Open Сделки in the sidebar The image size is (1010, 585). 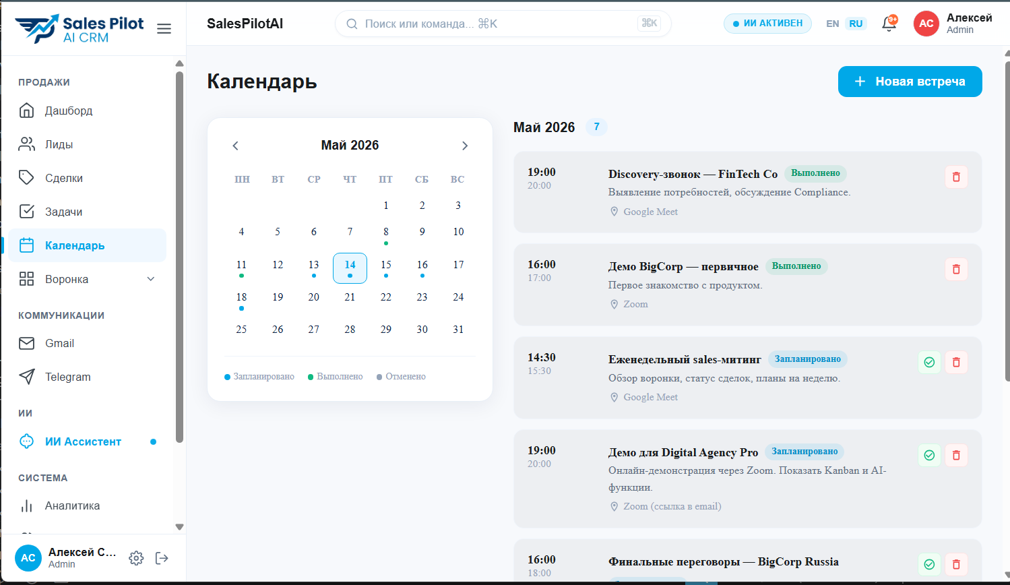[x=87, y=178]
